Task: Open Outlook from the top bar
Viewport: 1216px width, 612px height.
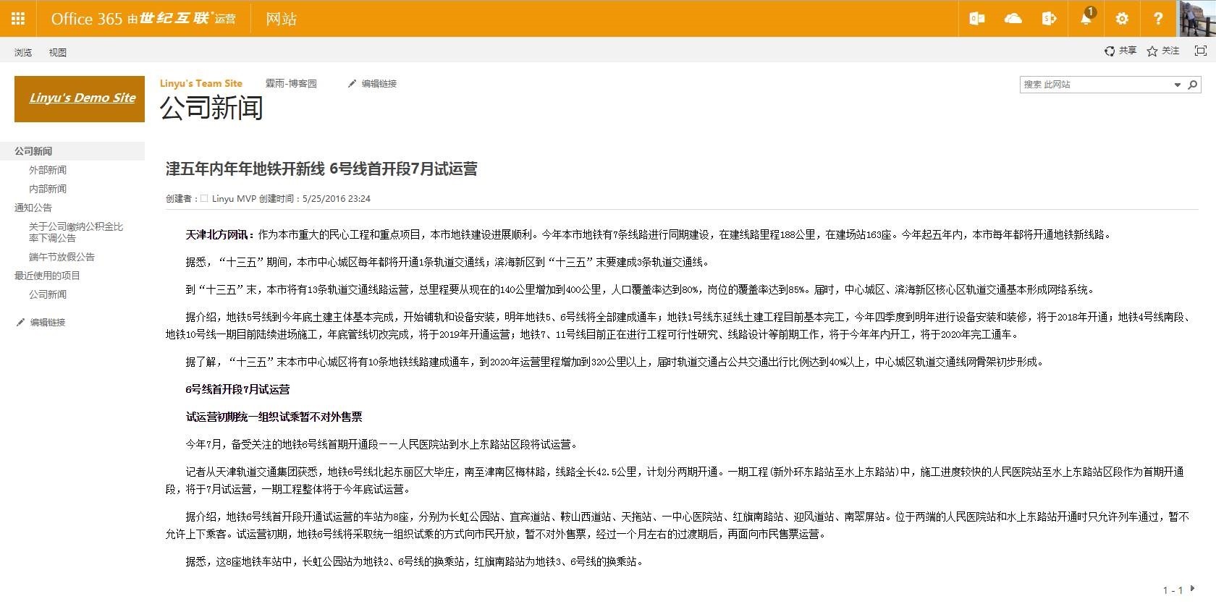Action: (x=976, y=19)
